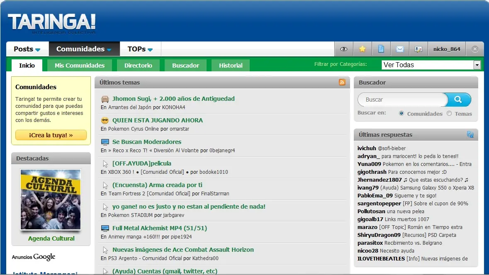Screen dimensions: 489x275
Task: Click the Agenda Cultural featured thumbnail
Action: 51,200
